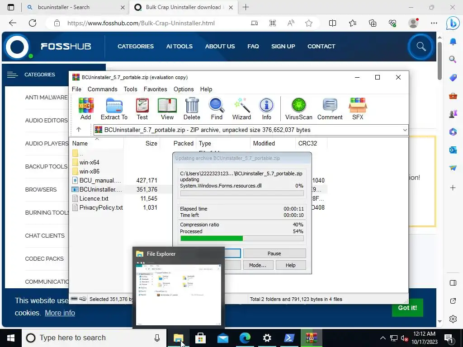Image resolution: width=463 pixels, height=347 pixels.
Task: Click the Mode... button
Action: point(257,265)
